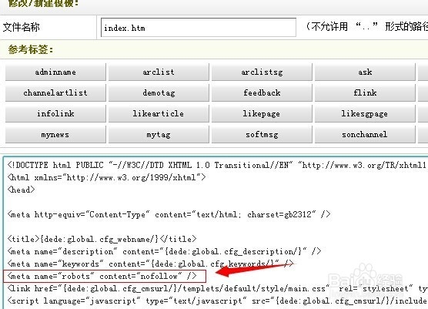Click the likepage tag button
Image resolution: width=428 pixels, height=309 pixels.
[x=262, y=113]
